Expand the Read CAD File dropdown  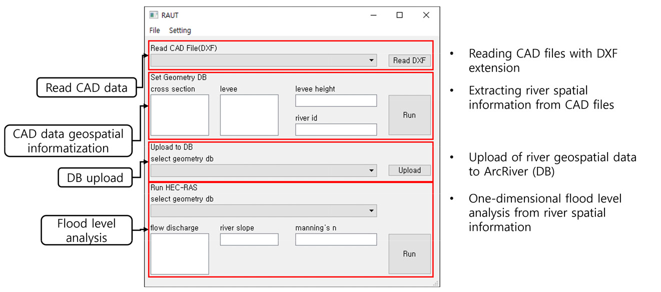point(371,60)
